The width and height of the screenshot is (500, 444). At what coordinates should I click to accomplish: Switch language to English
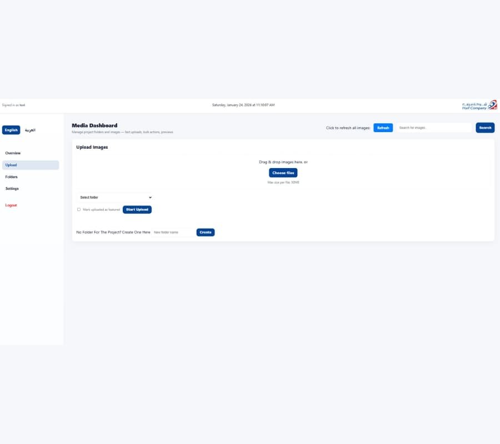(x=11, y=130)
